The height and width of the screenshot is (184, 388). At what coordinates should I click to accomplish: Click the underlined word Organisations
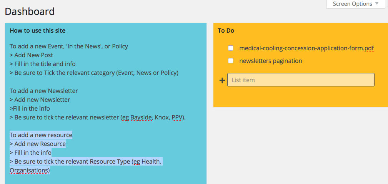[29, 170]
